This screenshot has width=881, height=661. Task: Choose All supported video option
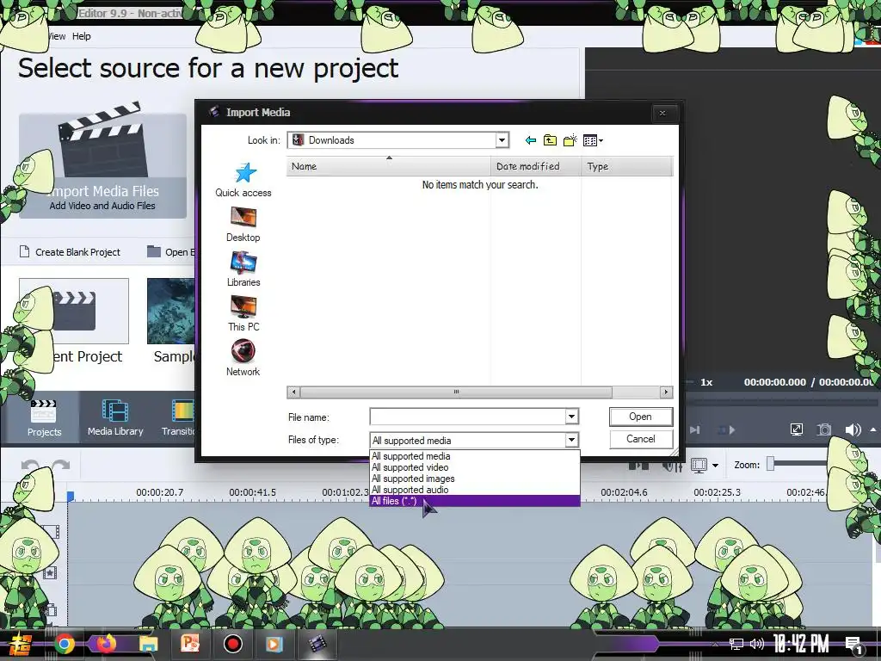pyautogui.click(x=475, y=467)
